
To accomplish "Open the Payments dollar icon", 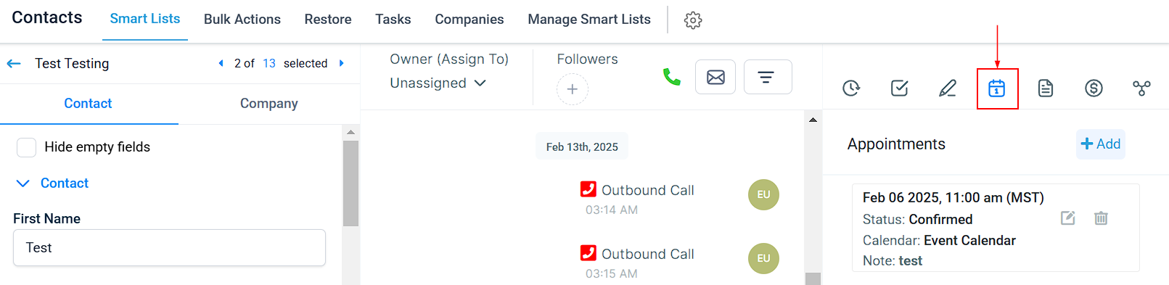I will coord(1094,88).
